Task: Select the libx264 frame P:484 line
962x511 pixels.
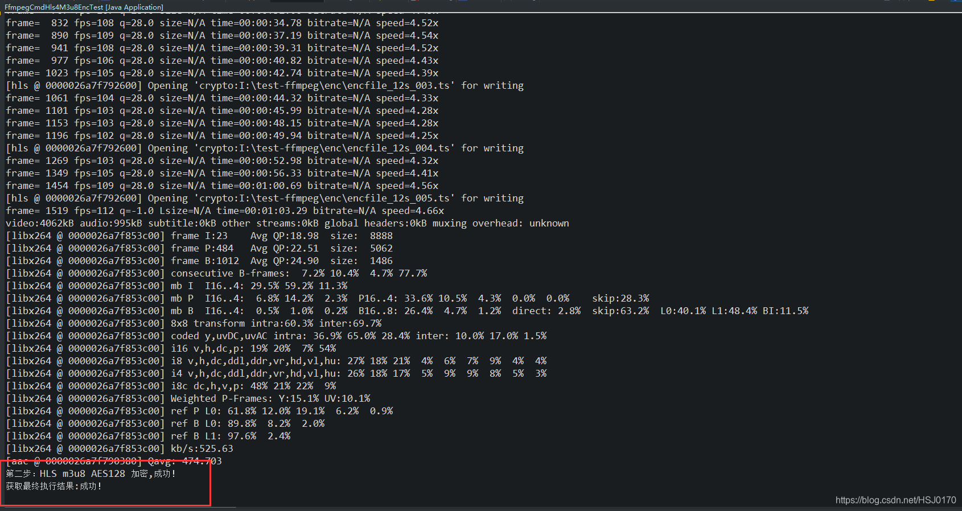Action: (199, 248)
